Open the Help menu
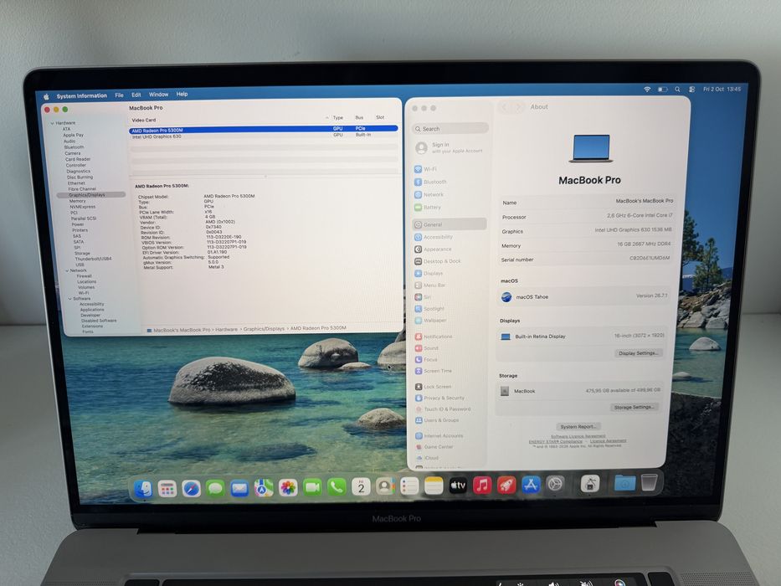781x586 pixels. click(182, 94)
